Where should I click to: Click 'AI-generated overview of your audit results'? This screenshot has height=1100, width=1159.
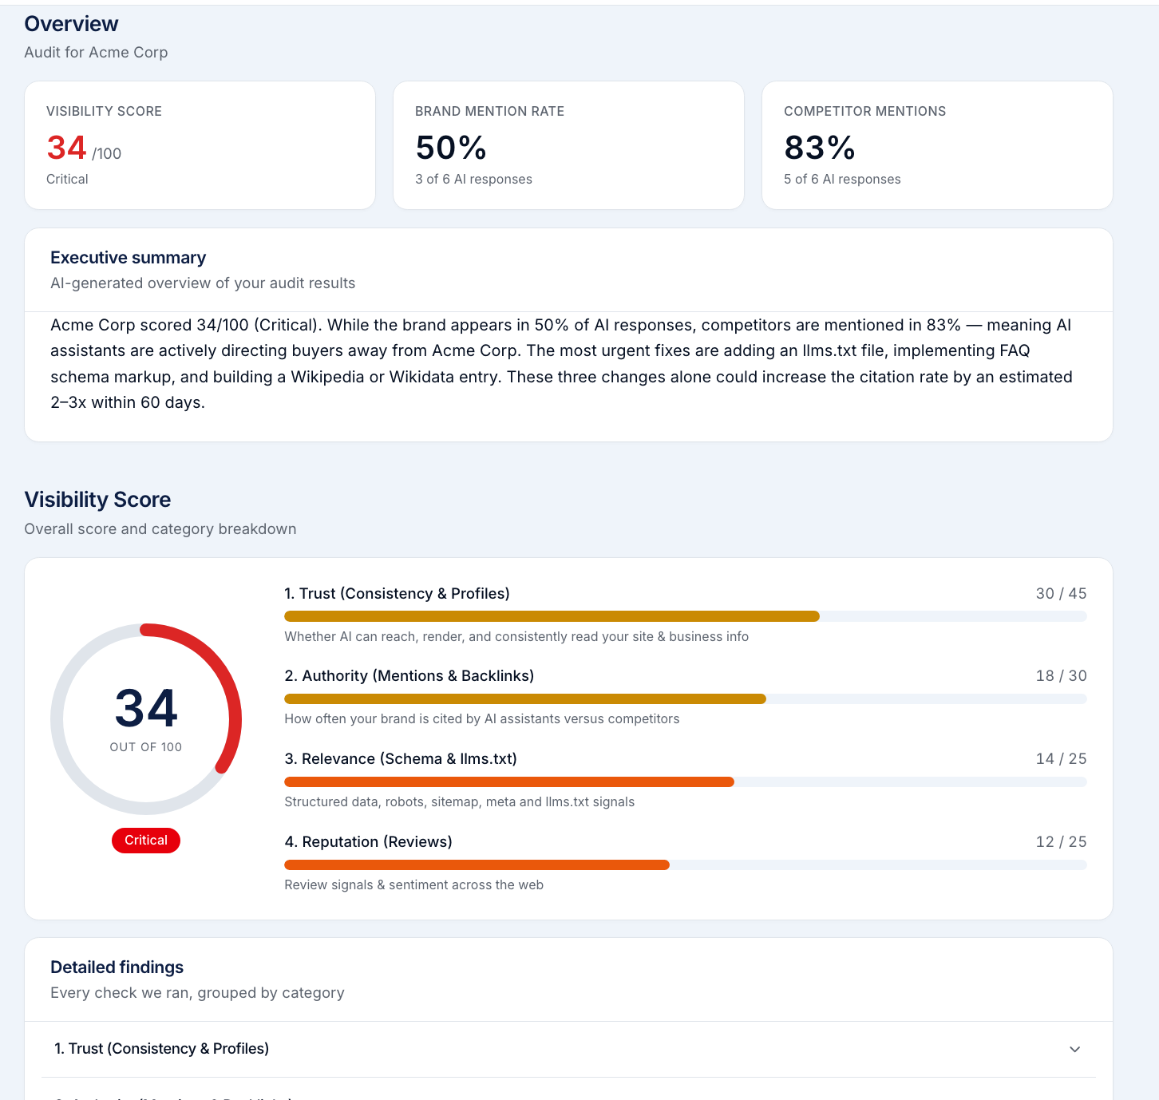coord(203,283)
